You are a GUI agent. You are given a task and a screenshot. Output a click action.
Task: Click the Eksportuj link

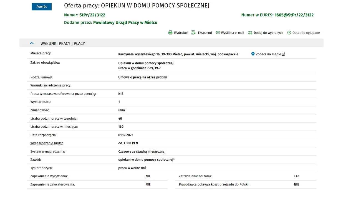tap(205, 33)
